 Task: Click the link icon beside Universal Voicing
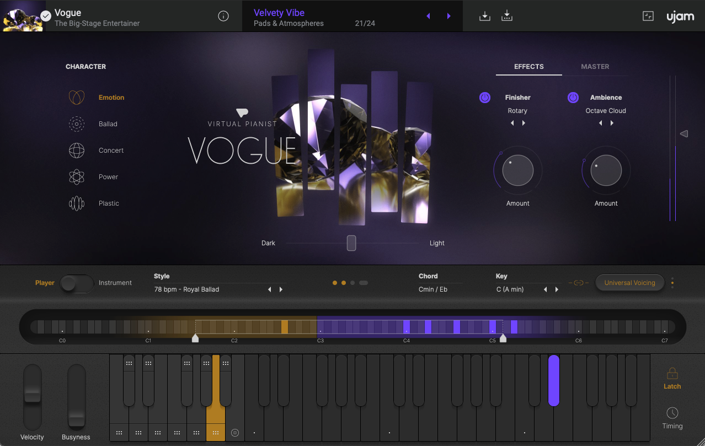579,283
